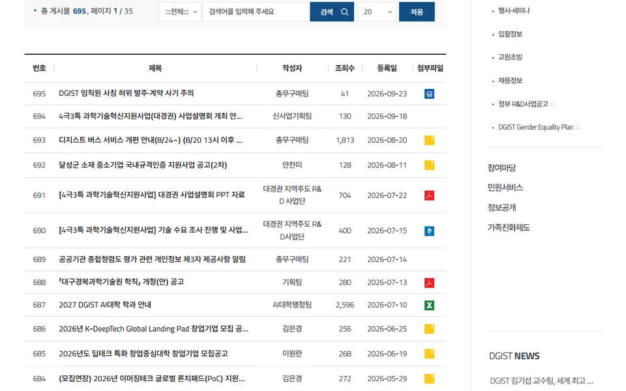Click author 기획팀 in row 688
Image resolution: width=626 pixels, height=391 pixels.
point(292,282)
